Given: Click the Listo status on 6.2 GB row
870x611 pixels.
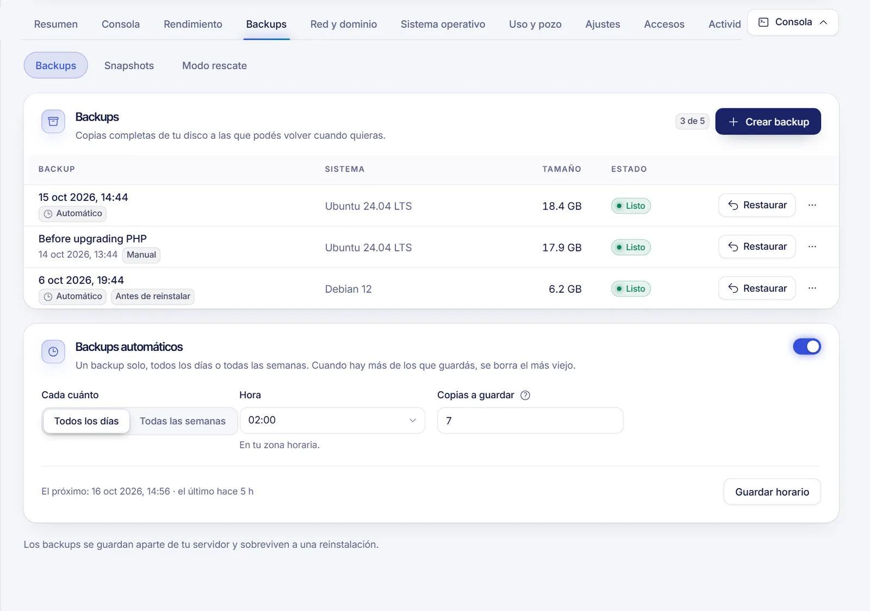Looking at the screenshot, I should 631,289.
